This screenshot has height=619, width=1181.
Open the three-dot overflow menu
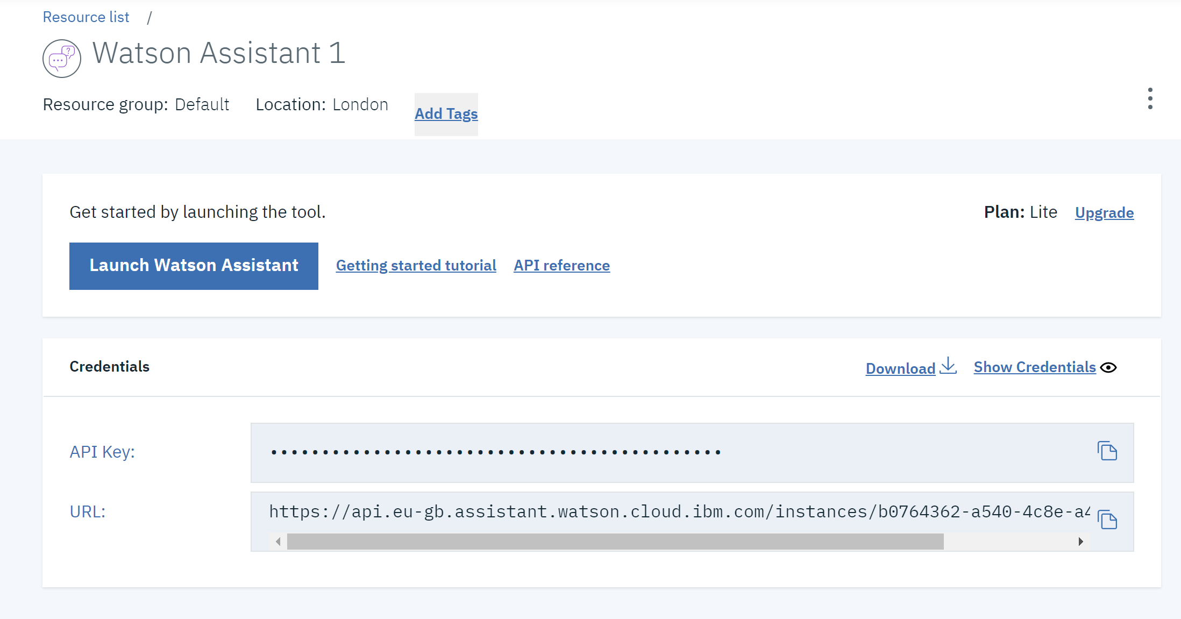[1150, 98]
